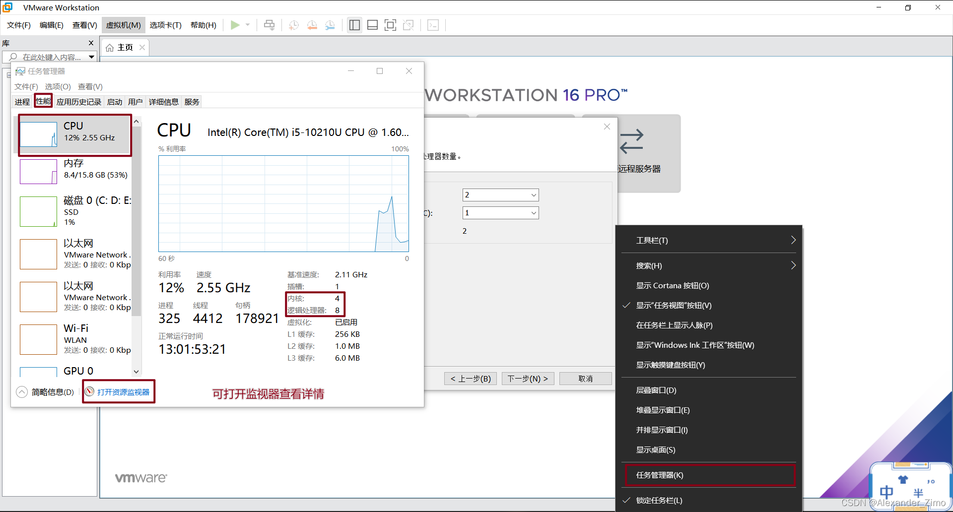
Task: Close the 主页 tab
Action: [x=142, y=47]
